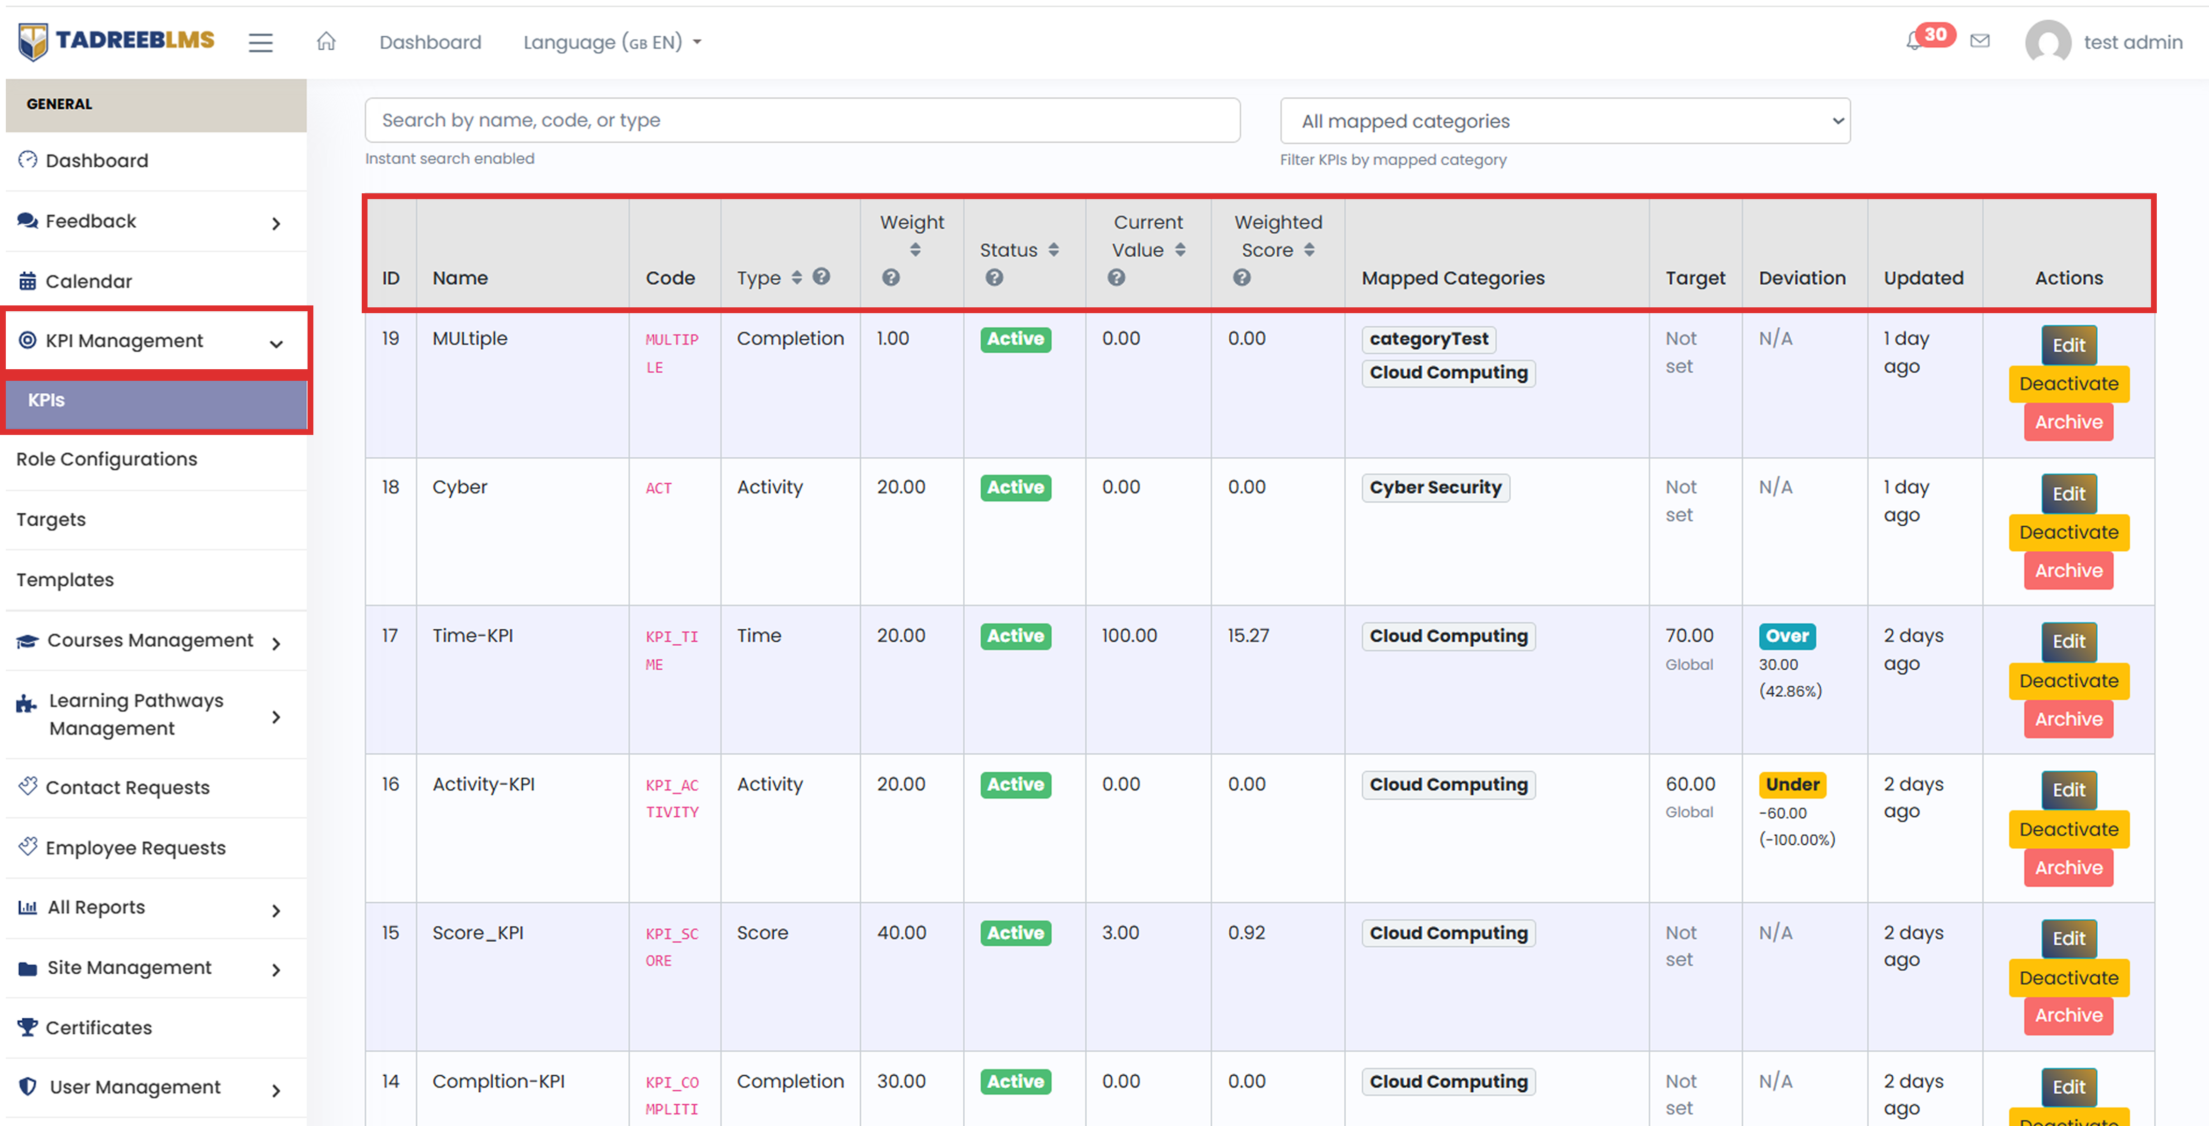
Task: Sort table by Current Value arrows
Action: point(1180,249)
